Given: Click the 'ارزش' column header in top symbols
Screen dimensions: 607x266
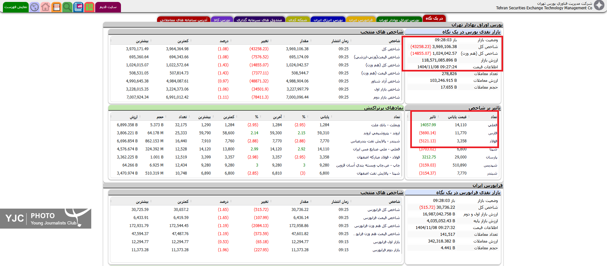Looking at the screenshot, I should point(134,117).
